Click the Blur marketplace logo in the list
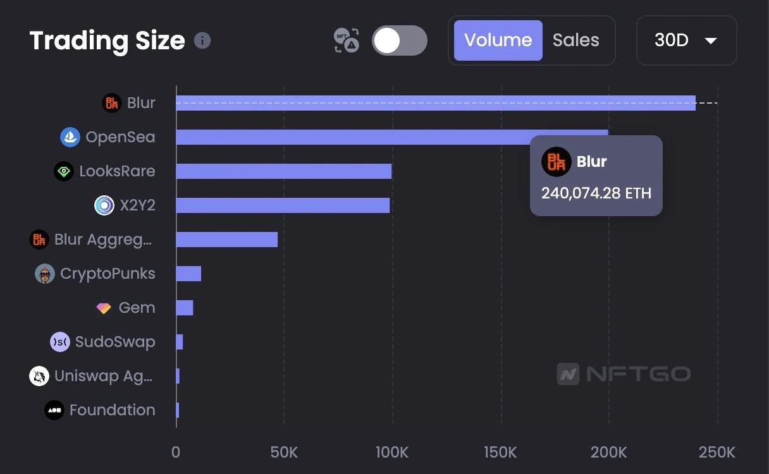 (112, 103)
